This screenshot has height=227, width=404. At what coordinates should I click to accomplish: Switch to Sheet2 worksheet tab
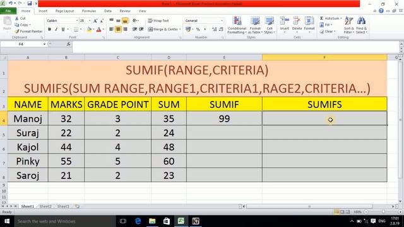(x=45, y=206)
